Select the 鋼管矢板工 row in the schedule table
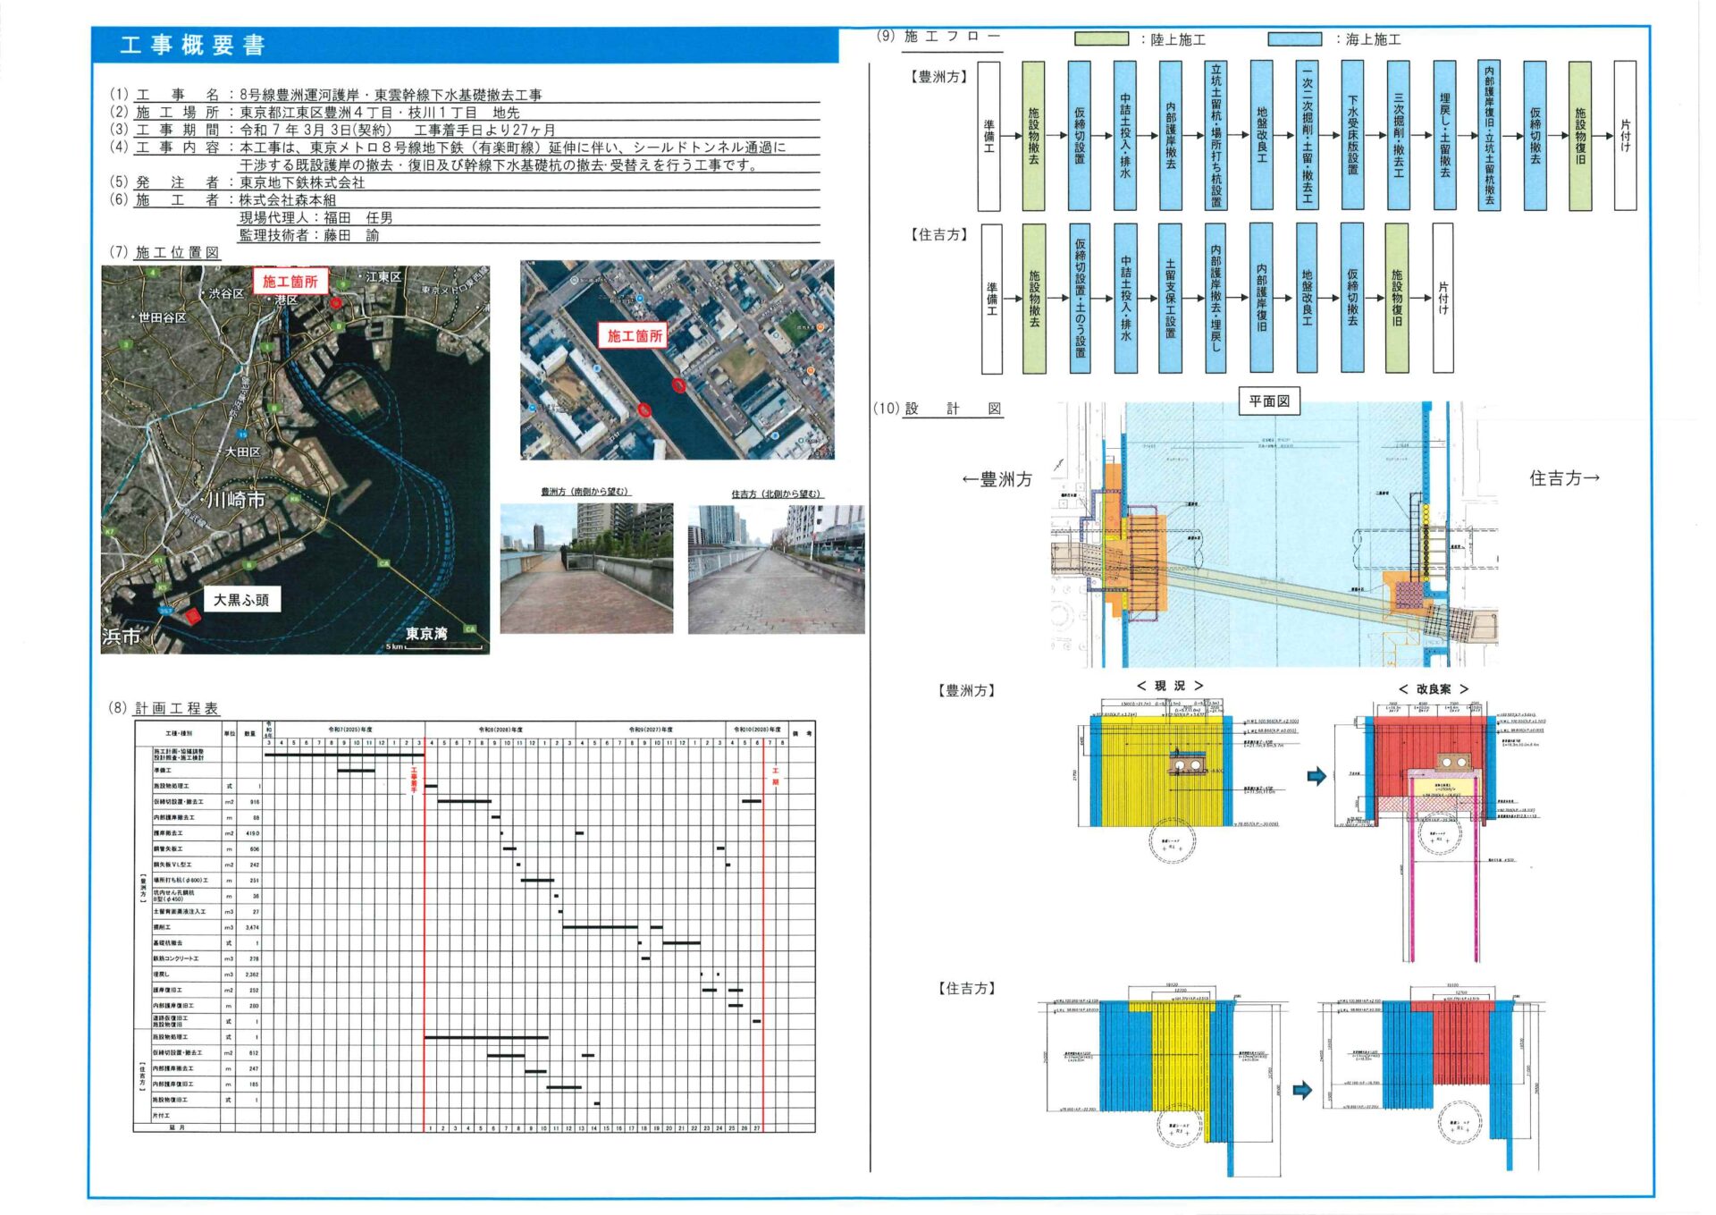1716x1215 pixels. (x=474, y=849)
